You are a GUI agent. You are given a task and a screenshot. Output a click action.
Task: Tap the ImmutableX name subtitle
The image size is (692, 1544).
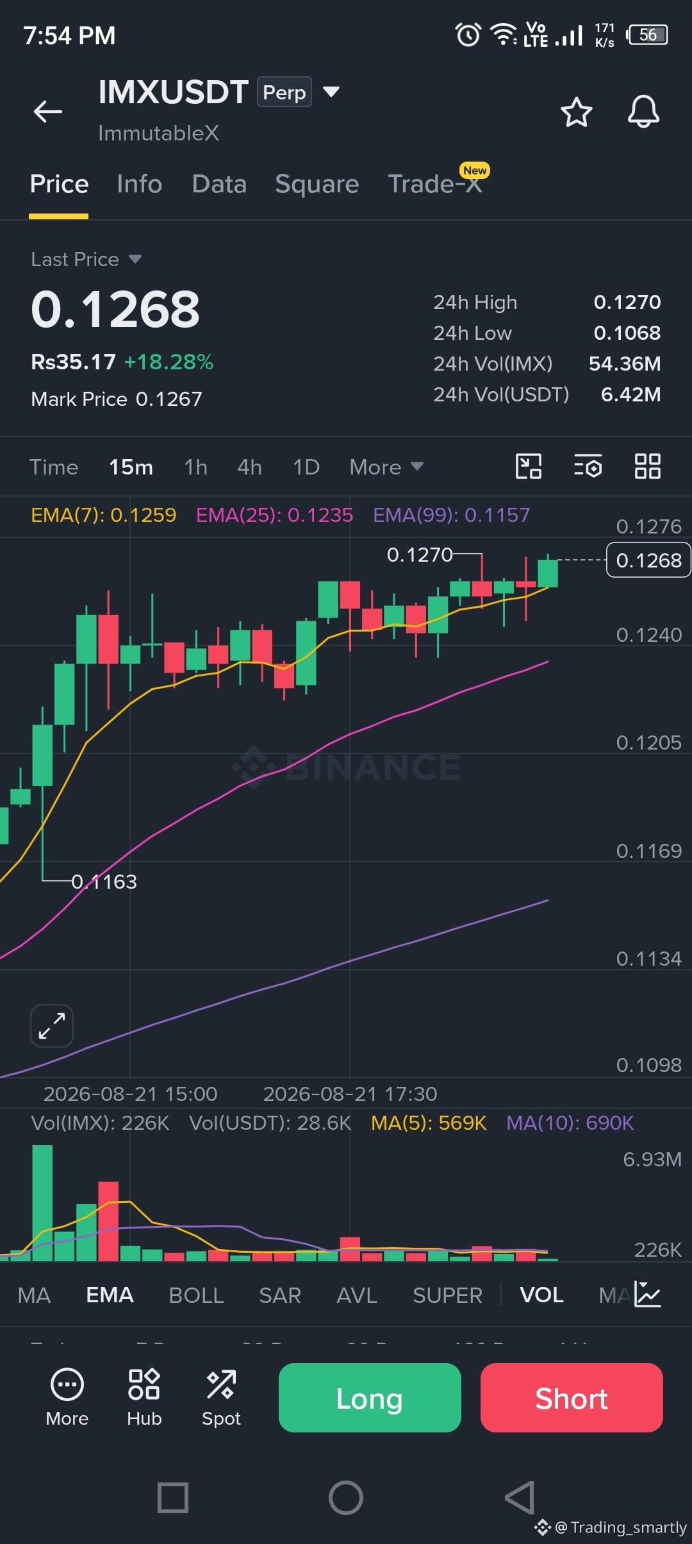click(x=158, y=133)
